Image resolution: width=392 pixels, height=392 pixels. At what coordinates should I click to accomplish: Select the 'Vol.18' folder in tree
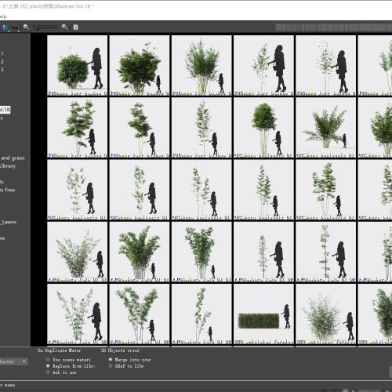5,110
